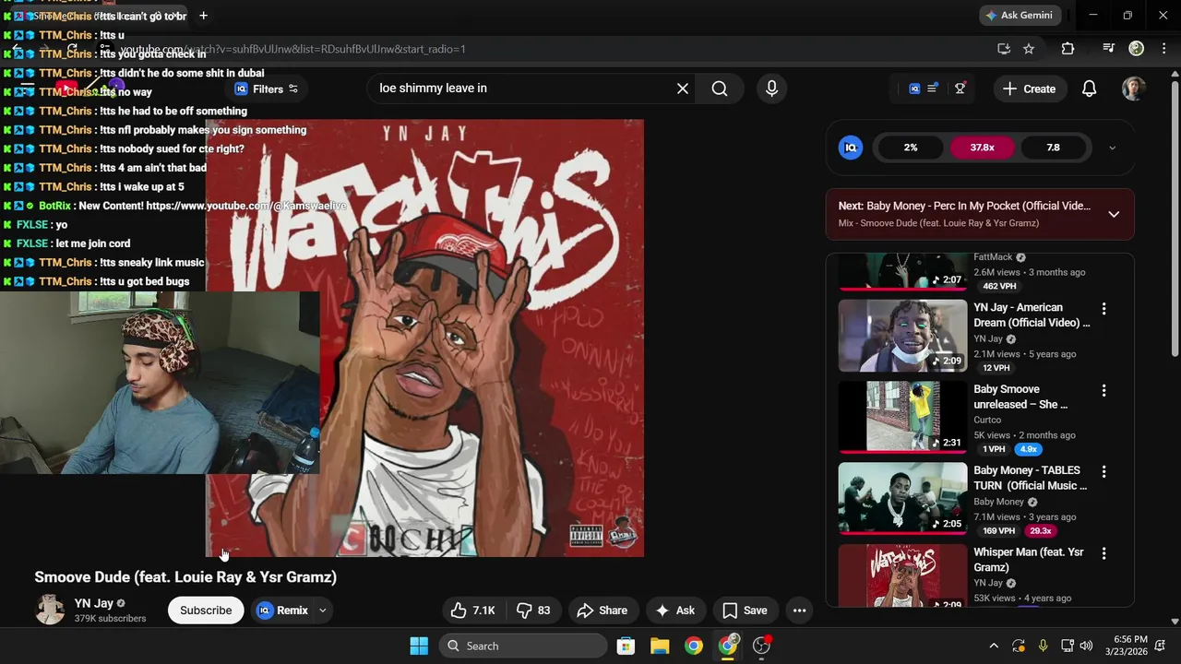Open Microsoft Store from taskbar
This screenshot has width=1181, height=664.
pos(626,646)
